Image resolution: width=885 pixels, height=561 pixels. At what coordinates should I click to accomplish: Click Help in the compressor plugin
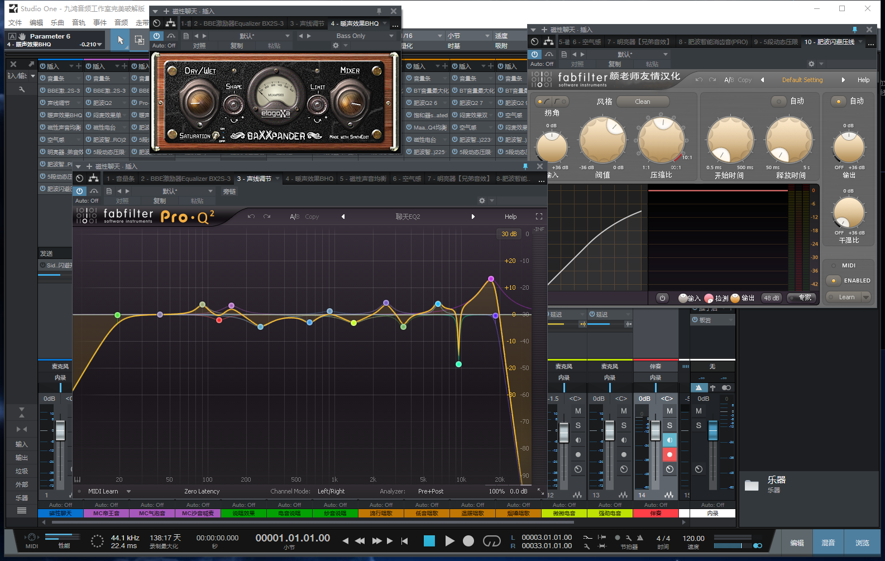coord(863,80)
